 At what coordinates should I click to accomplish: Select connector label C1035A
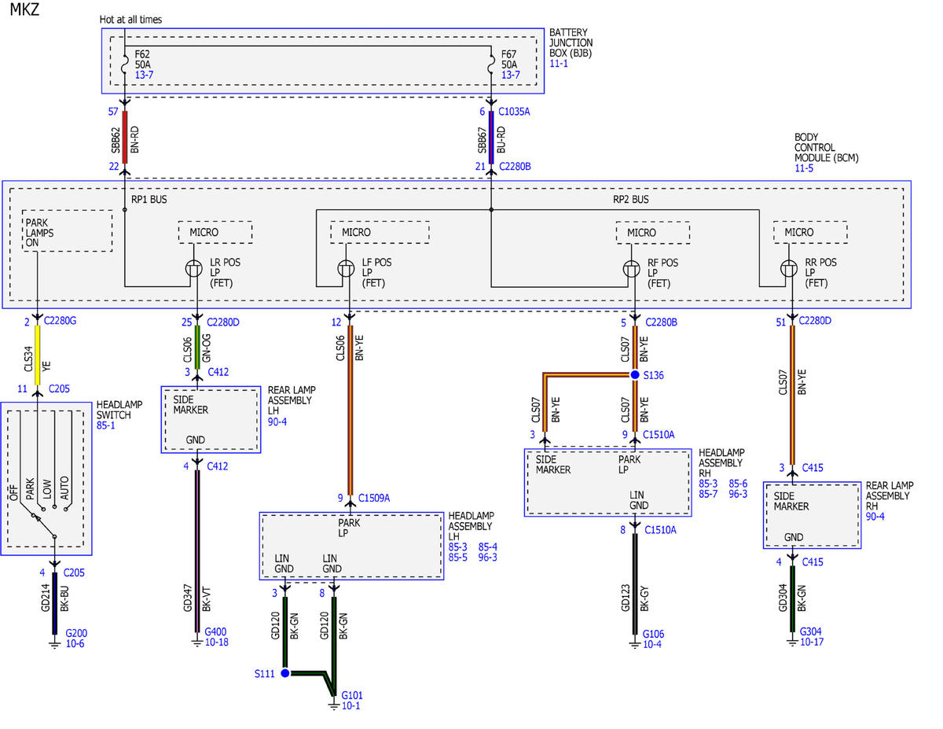pos(514,112)
